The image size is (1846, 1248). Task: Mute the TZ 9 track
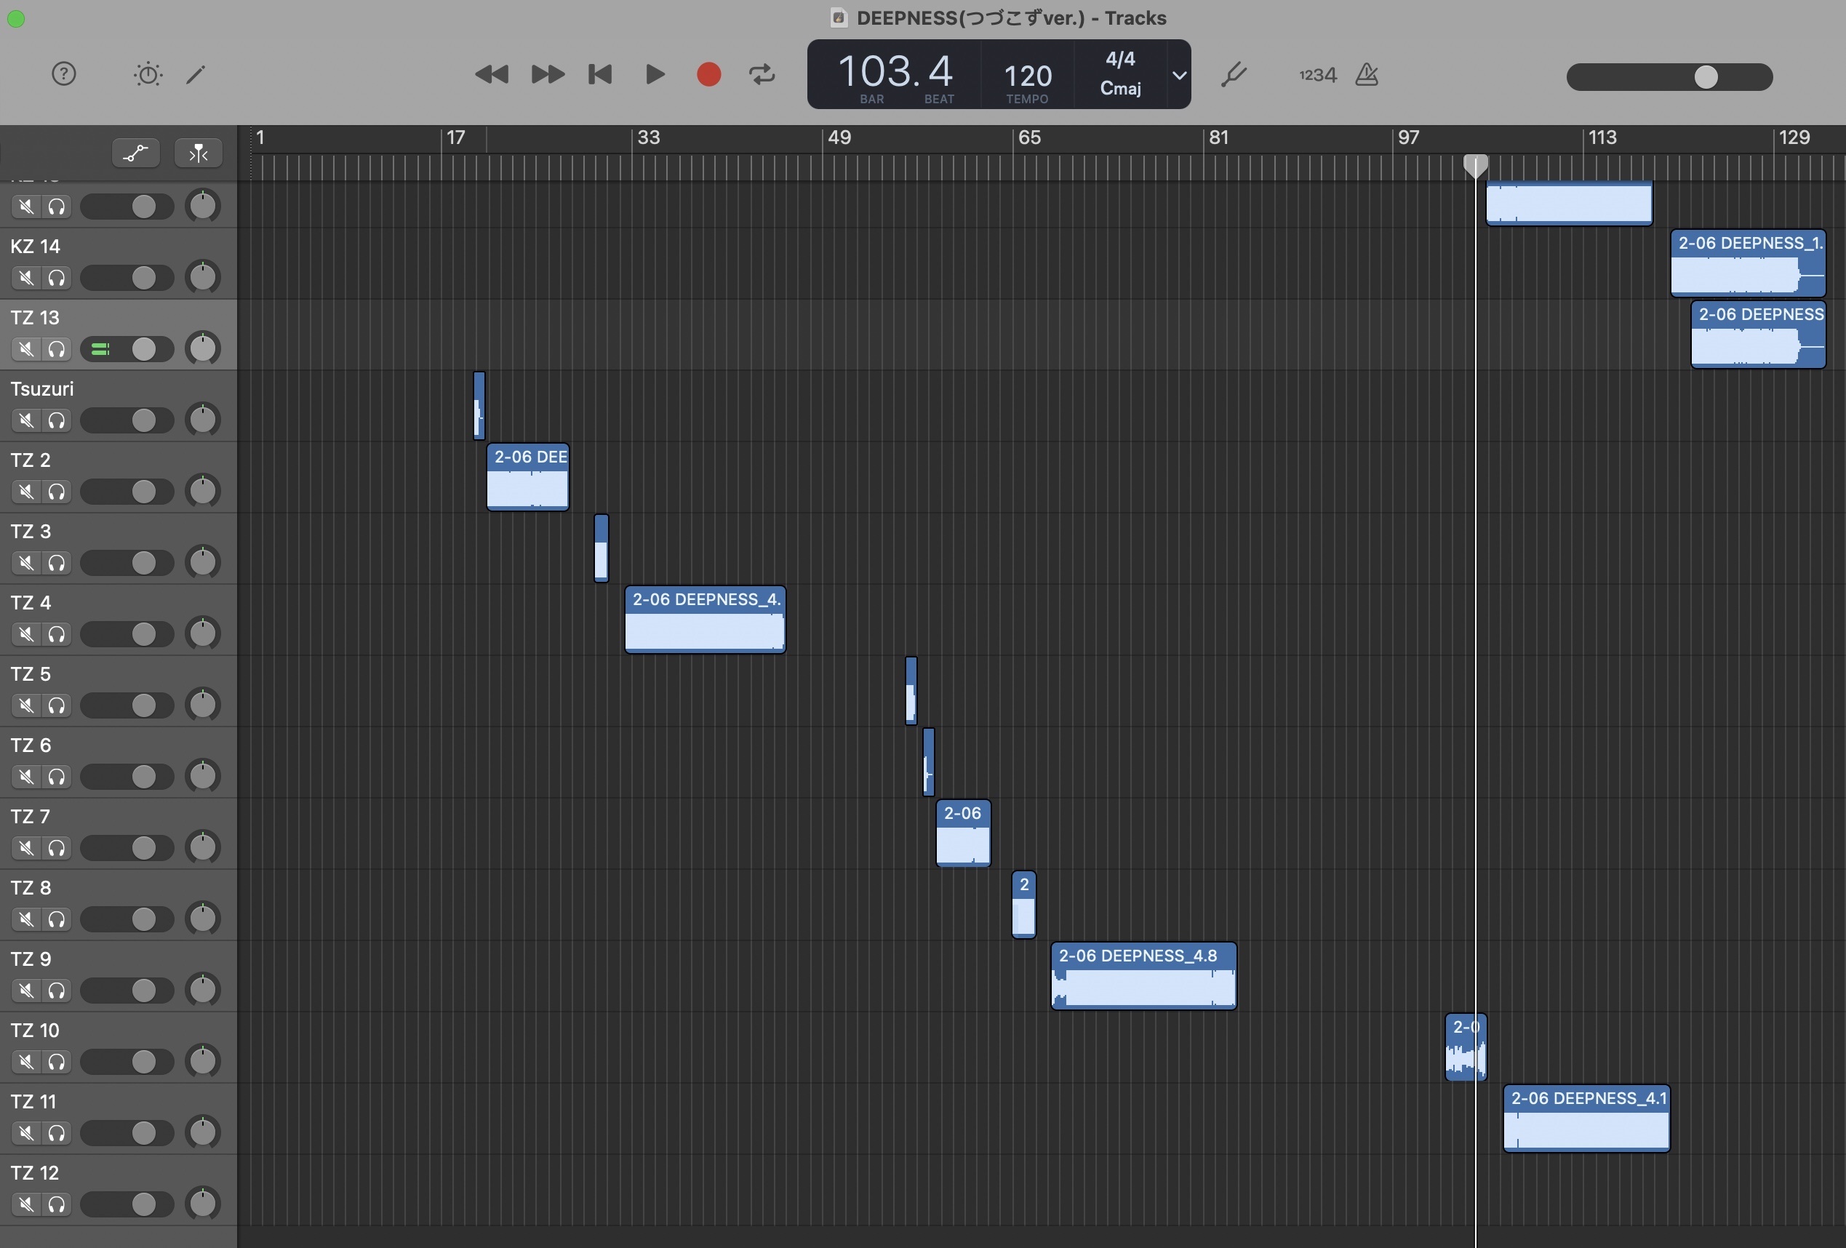(x=26, y=991)
